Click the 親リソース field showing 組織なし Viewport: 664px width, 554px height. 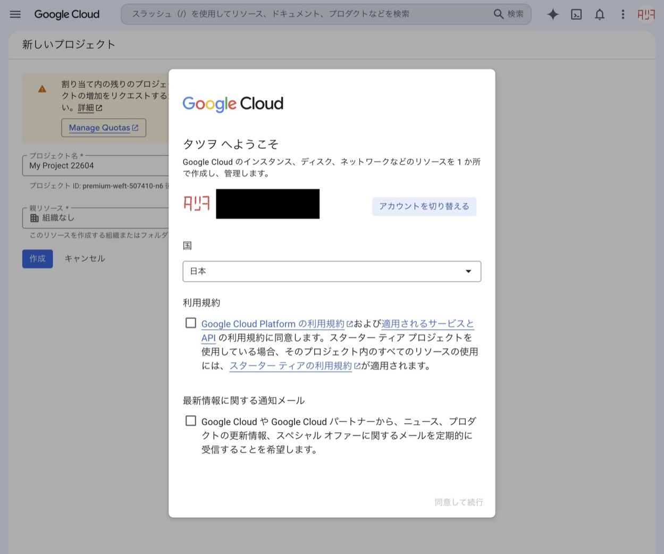click(x=96, y=218)
